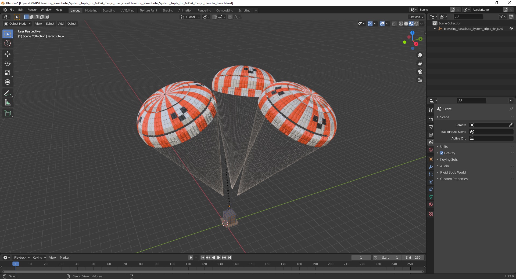Switch to the Modeling workspace tab
The width and height of the screenshot is (516, 279).
[91, 10]
